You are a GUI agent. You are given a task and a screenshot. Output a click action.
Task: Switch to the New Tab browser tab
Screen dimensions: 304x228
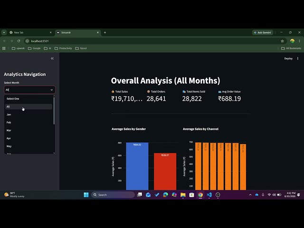coord(29,33)
